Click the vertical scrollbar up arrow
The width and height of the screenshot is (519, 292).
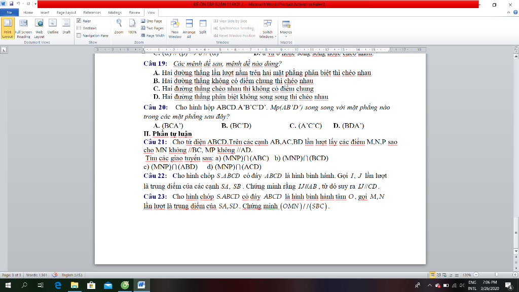(x=515, y=56)
